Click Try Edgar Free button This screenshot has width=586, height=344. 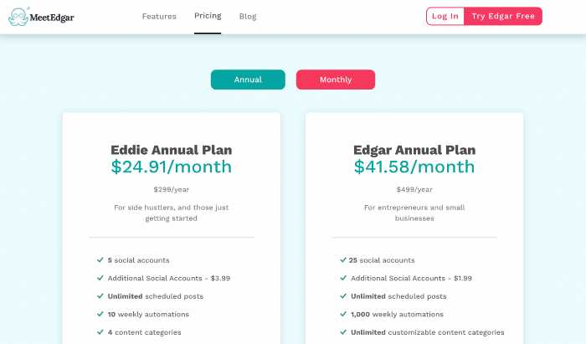[503, 16]
